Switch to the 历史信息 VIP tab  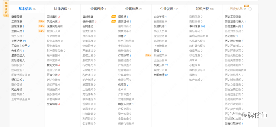(238, 9)
